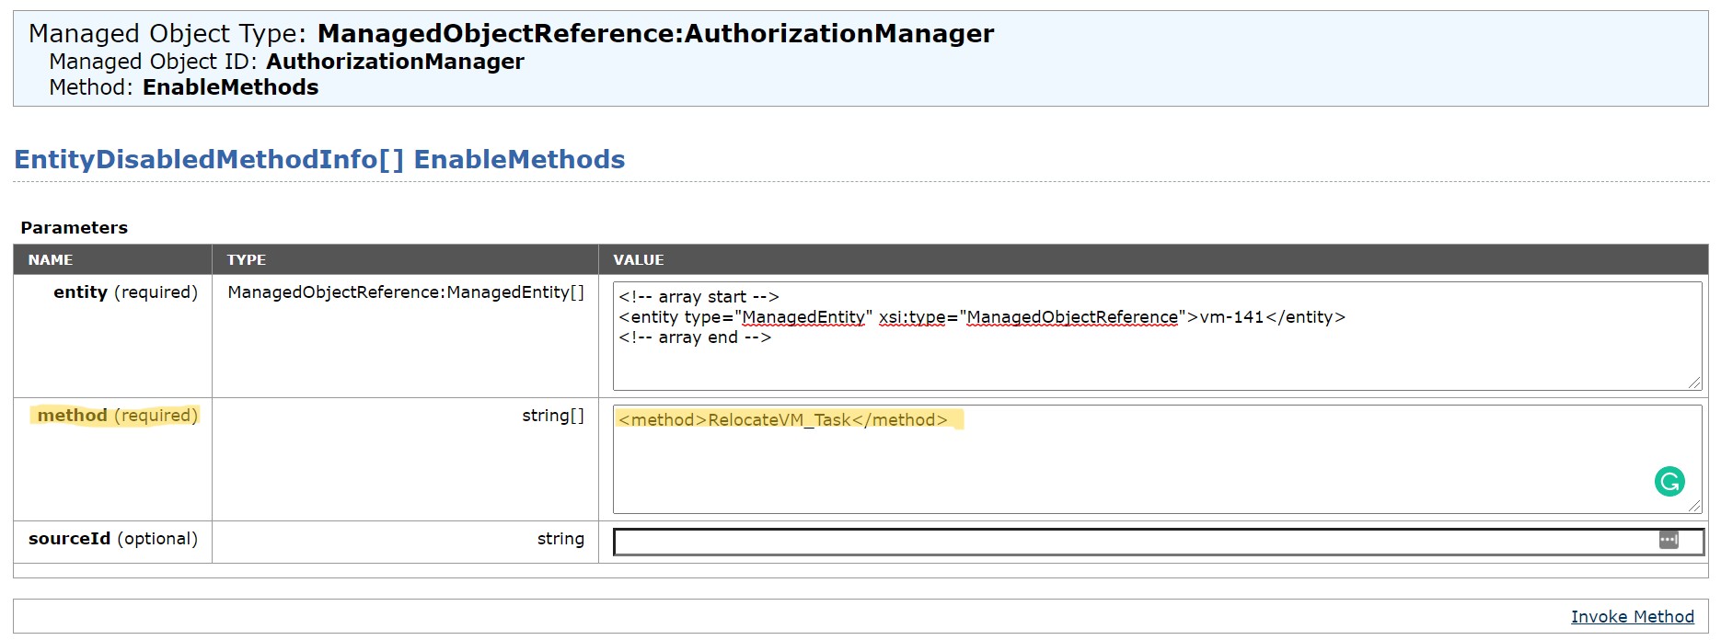Click the Invoke Method link
Image resolution: width=1721 pixels, height=640 pixels.
(x=1632, y=617)
